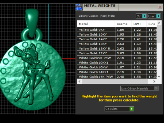
Task: Click the horizontal scrollbar thumb
Action: [x=115, y=81]
